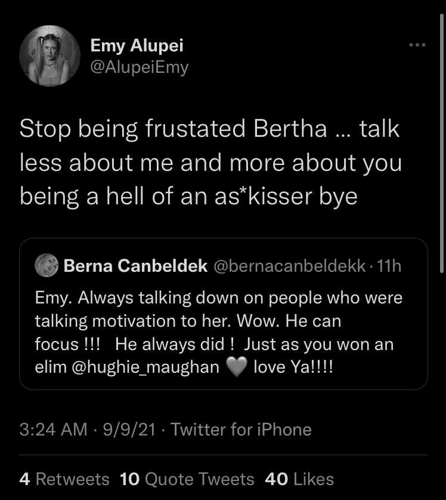This screenshot has height=500, width=446.
Task: Open Berna Canbeldek's small avatar
Action: 47,265
